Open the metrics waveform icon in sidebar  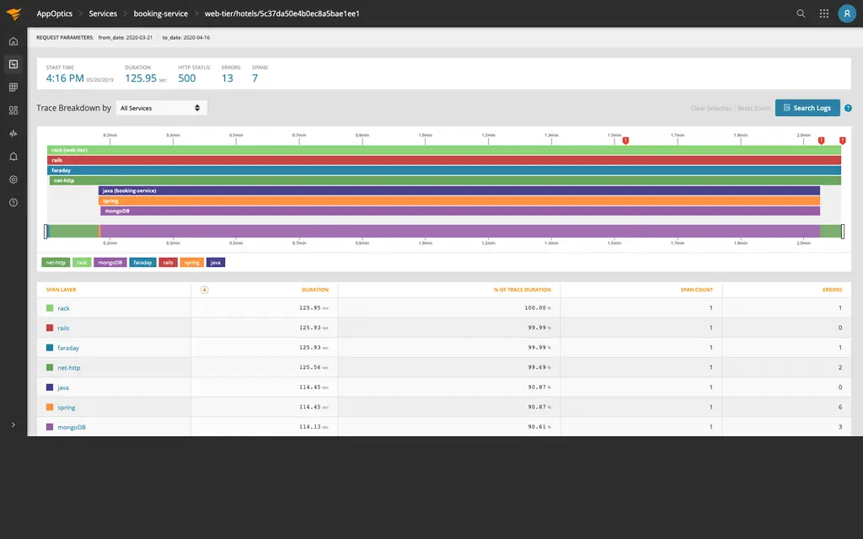[x=12, y=133]
